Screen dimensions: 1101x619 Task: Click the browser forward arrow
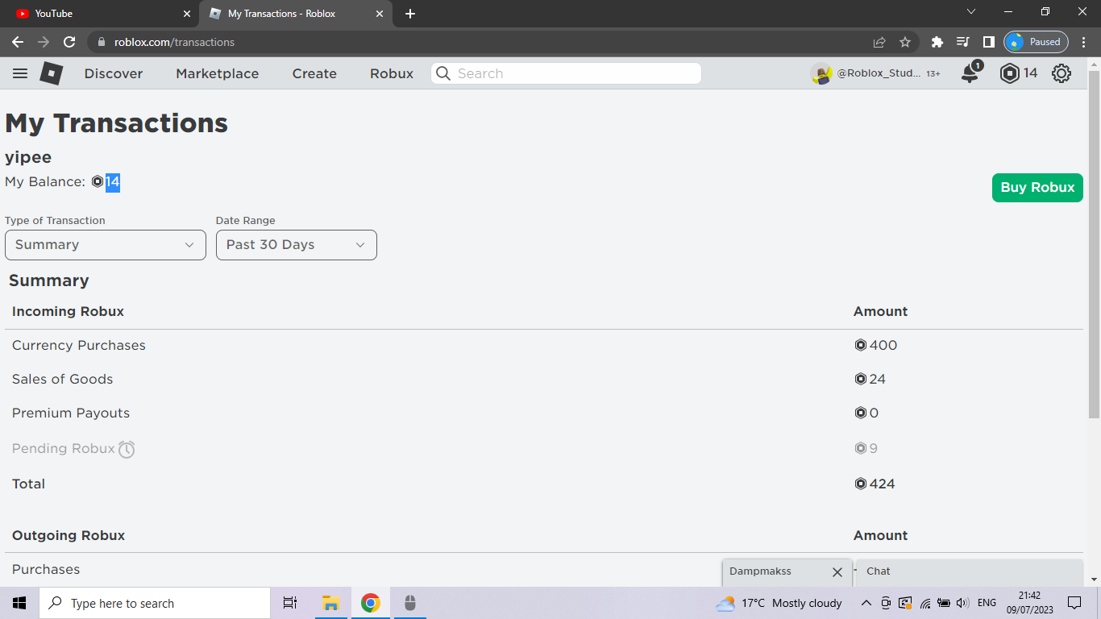(x=44, y=42)
